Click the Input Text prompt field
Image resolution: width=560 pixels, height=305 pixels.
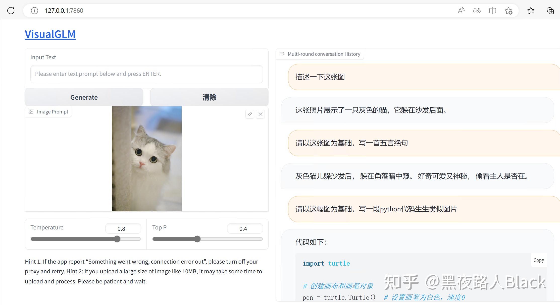pyautogui.click(x=146, y=74)
